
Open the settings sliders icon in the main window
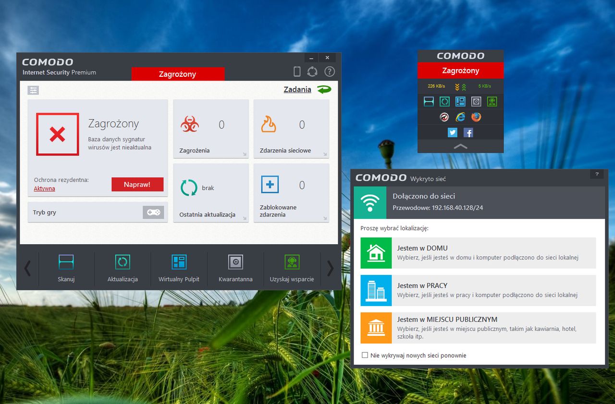pyautogui.click(x=33, y=90)
